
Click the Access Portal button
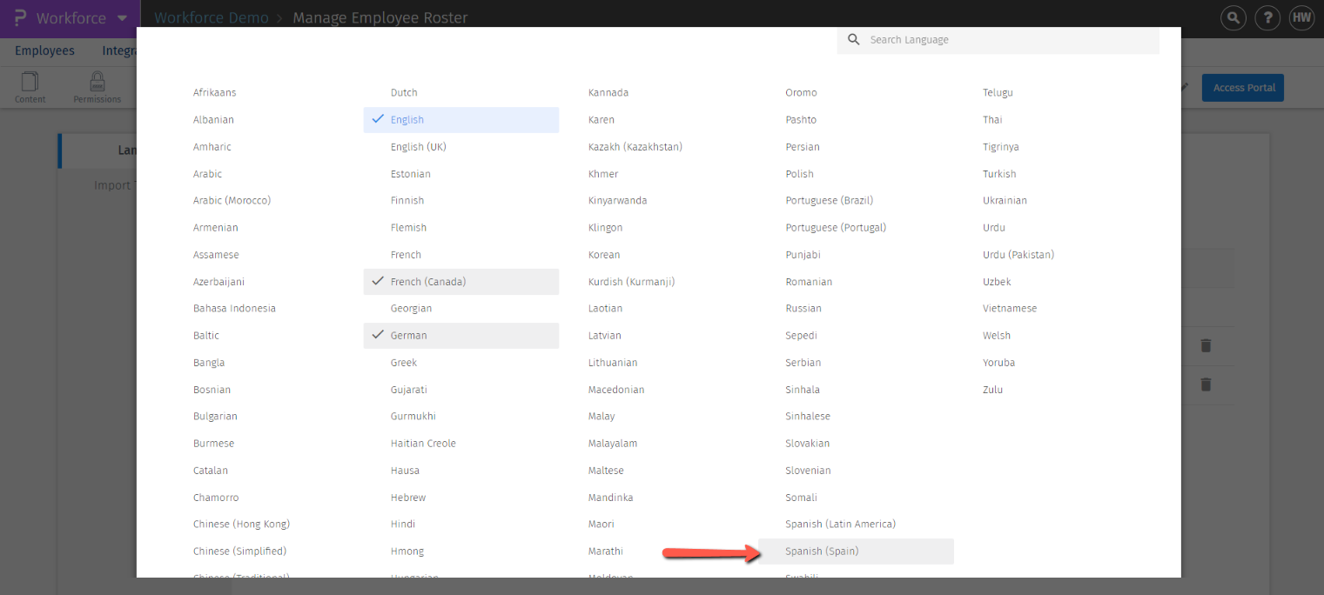point(1242,88)
